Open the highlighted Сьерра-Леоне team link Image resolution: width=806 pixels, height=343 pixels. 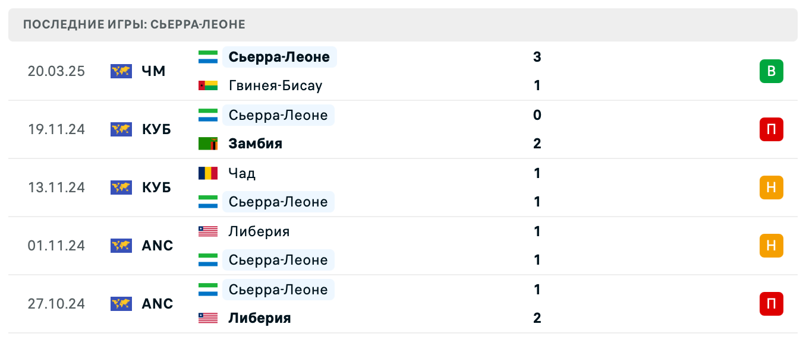(x=278, y=56)
